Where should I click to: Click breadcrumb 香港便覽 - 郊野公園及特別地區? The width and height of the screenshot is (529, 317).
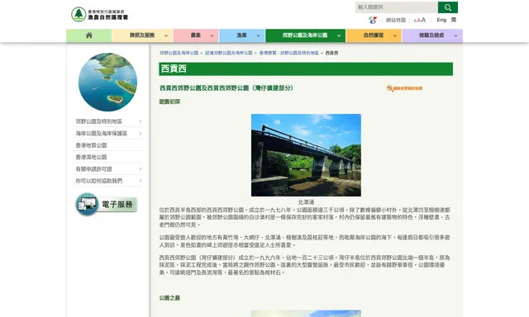288,53
